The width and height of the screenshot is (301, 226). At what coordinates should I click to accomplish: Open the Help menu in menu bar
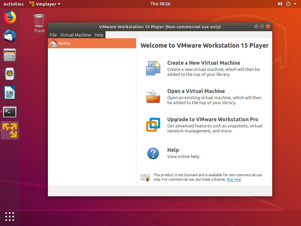(99, 35)
